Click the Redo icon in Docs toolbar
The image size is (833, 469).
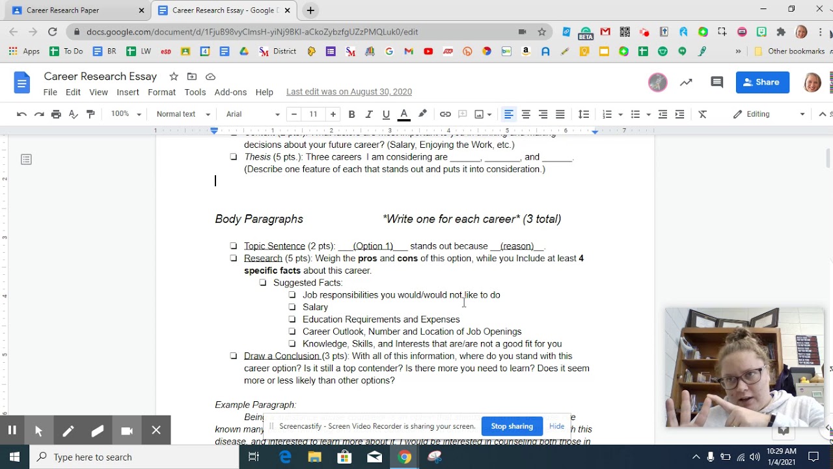(x=39, y=114)
